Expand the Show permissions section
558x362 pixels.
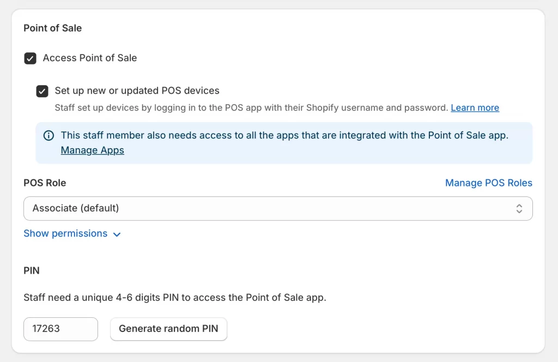click(x=65, y=233)
